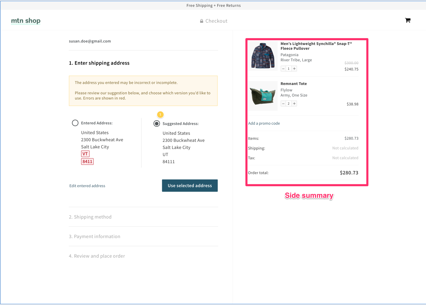Screen dimensions: 426x305
Task: Open the Payment information section
Action: [94, 236]
